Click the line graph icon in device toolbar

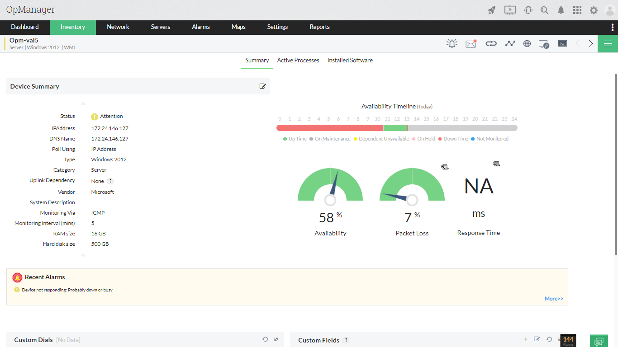point(510,43)
